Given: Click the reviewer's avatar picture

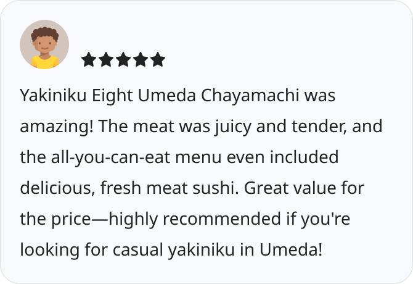Looking at the screenshot, I should click(44, 44).
